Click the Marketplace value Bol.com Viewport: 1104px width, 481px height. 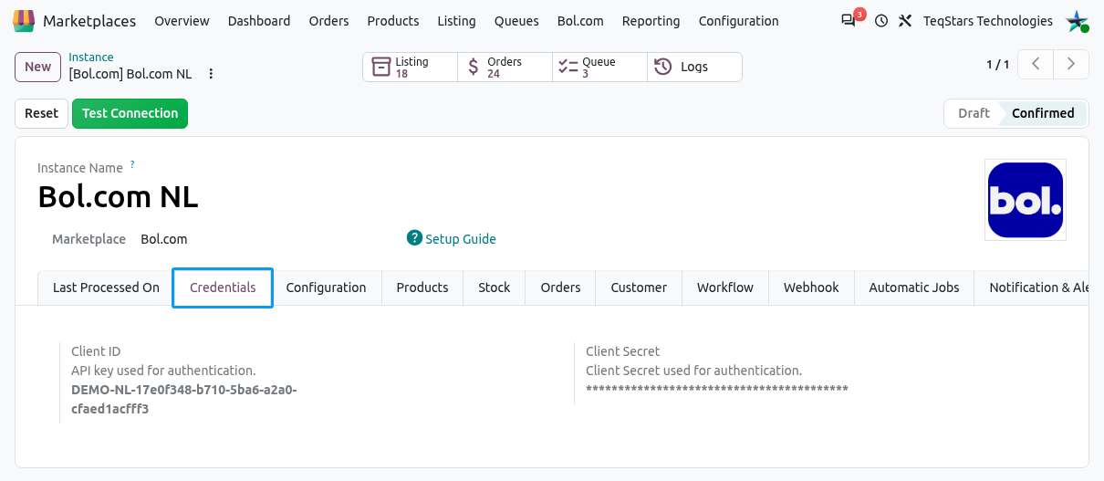pos(164,239)
